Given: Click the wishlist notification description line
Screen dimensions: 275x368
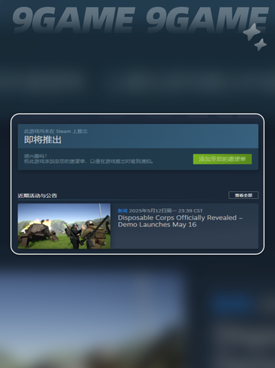Looking at the screenshot, I should [x=89, y=161].
